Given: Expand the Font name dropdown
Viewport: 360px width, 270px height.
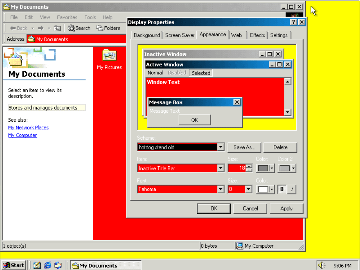Looking at the screenshot, I should 220,189.
